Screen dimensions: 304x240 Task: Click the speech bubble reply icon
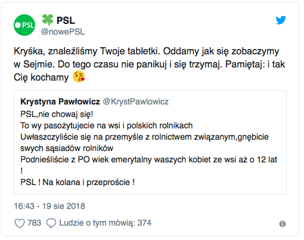51,223
